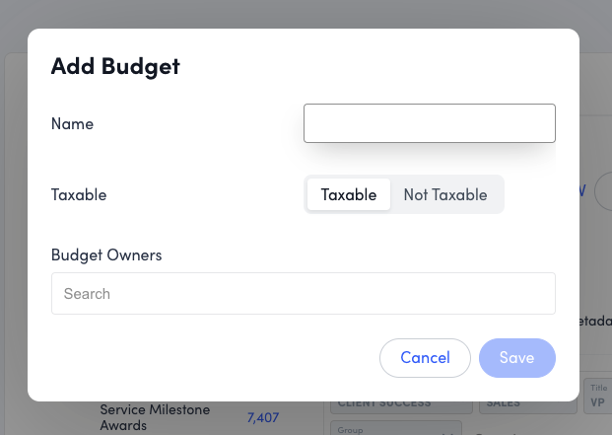Click the Name text input field

[x=429, y=123]
